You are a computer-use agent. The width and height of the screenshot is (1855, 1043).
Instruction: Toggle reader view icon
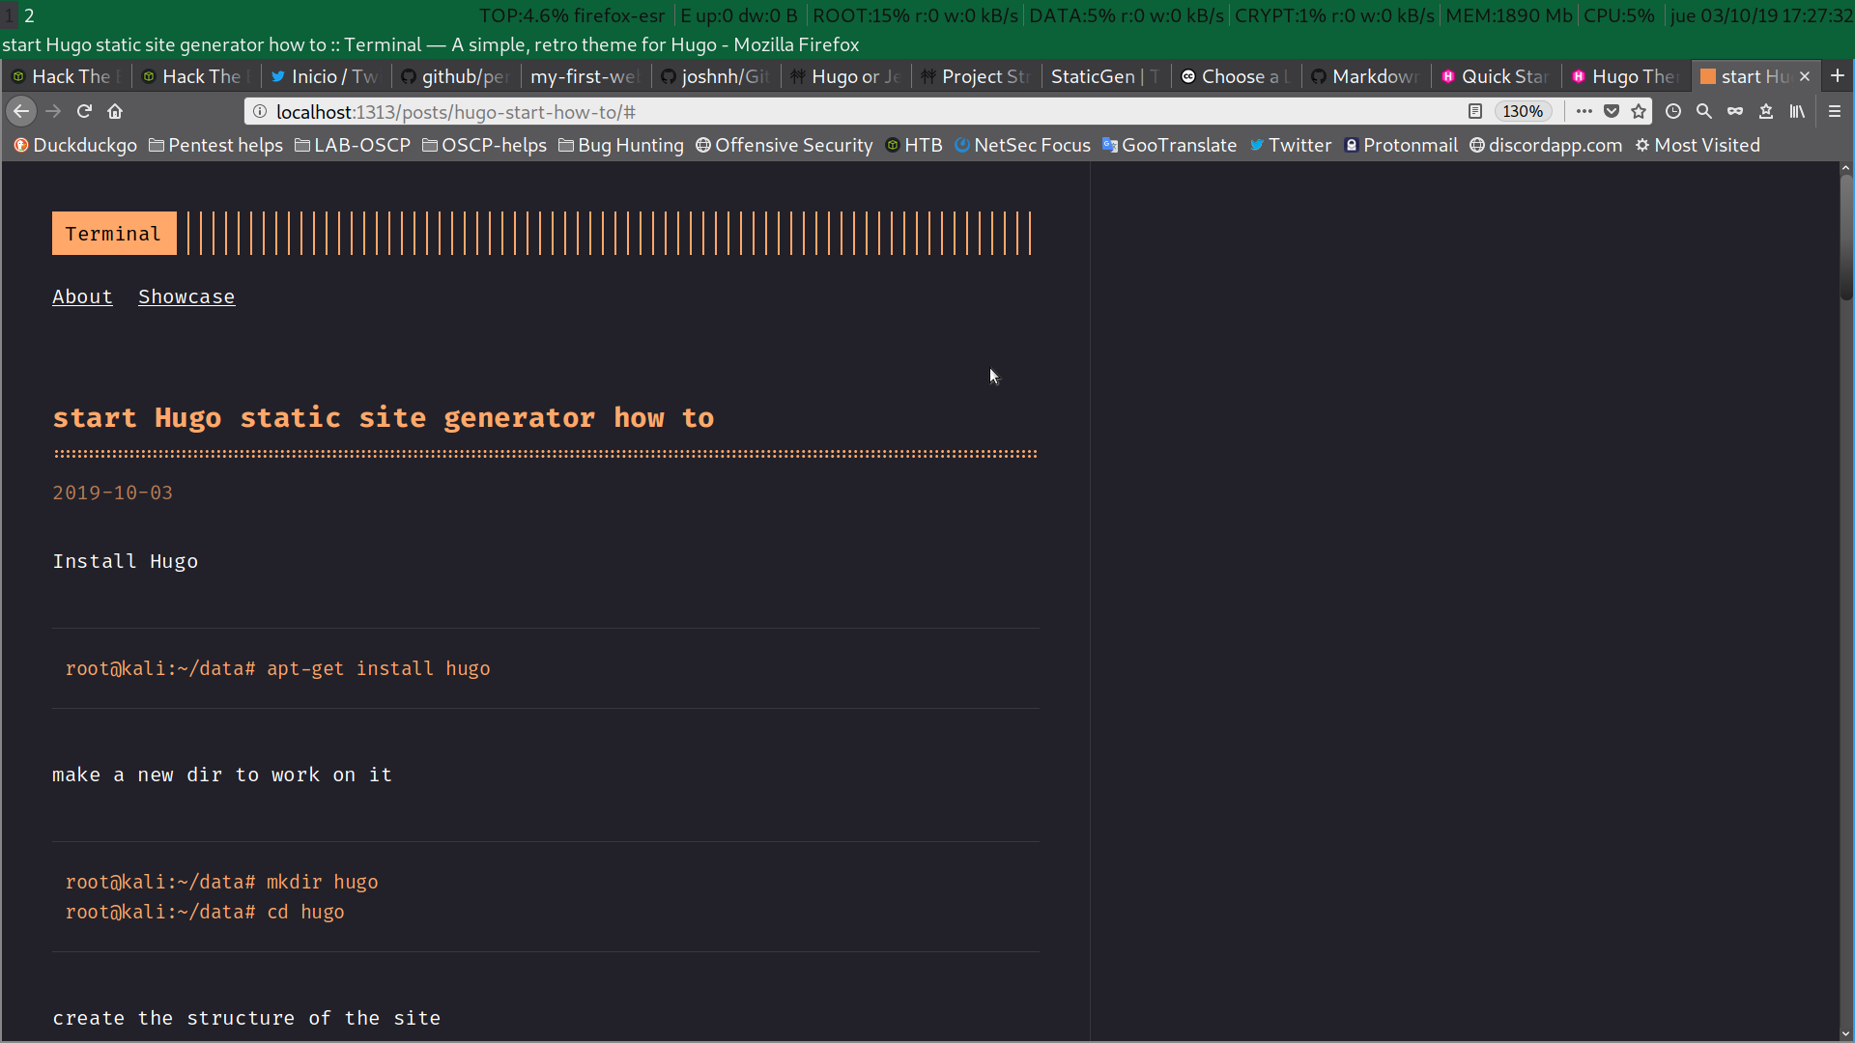(1474, 112)
